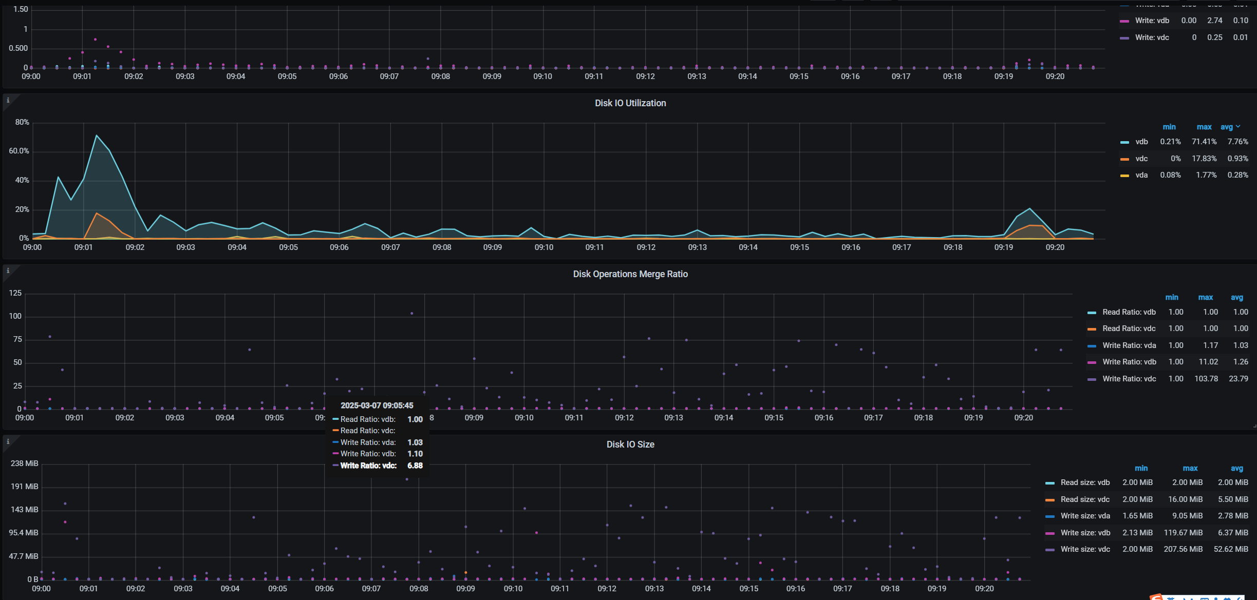The height and width of the screenshot is (600, 1257).
Task: Click the Write Ratio: vdc purple legend icon
Action: tap(1092, 379)
